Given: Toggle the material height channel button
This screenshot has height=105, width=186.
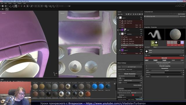Looking at the screenshot, I should click(x=155, y=60).
